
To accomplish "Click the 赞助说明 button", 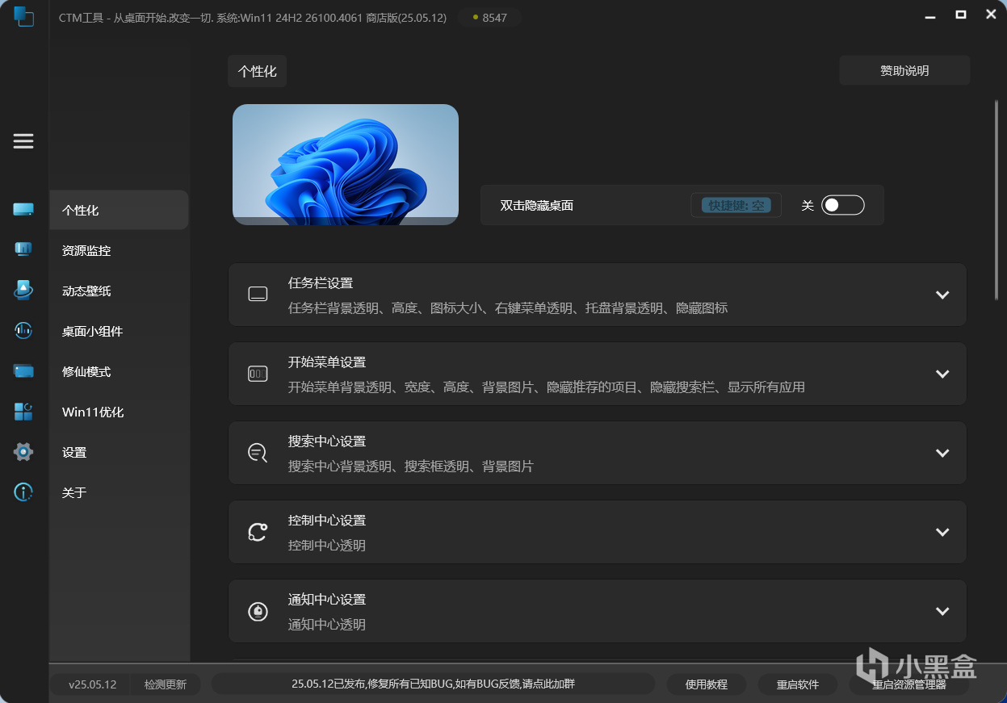I will click(904, 70).
